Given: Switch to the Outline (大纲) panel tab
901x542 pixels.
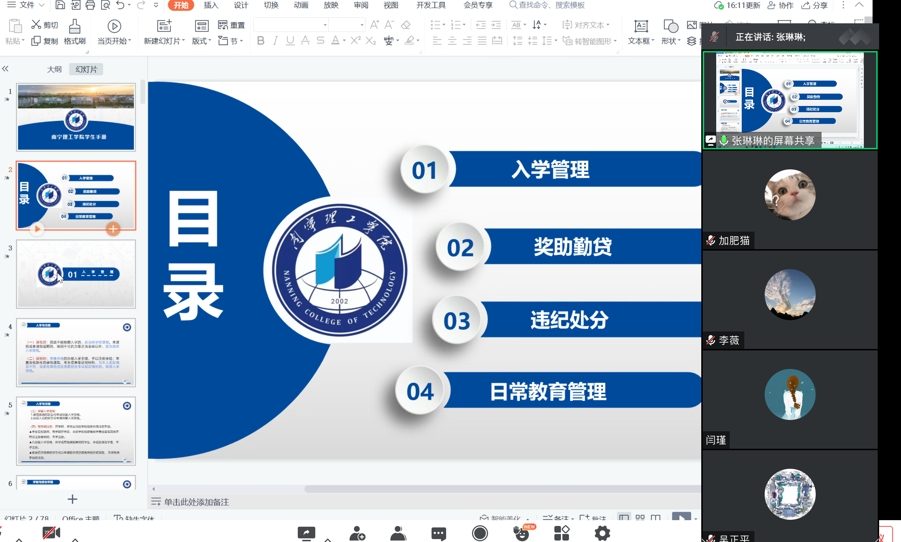Looking at the screenshot, I should click(54, 69).
